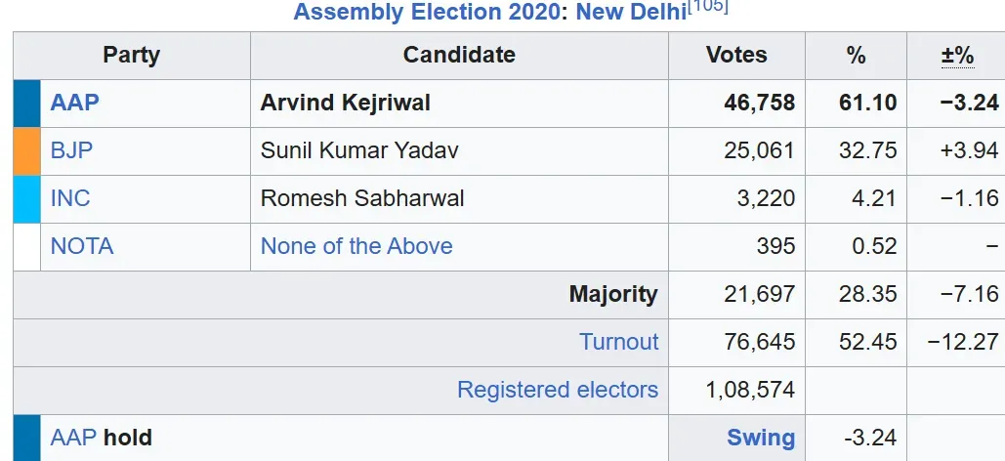This screenshot has height=461, width=1005.
Task: Click the INC party link
Action: 70,198
